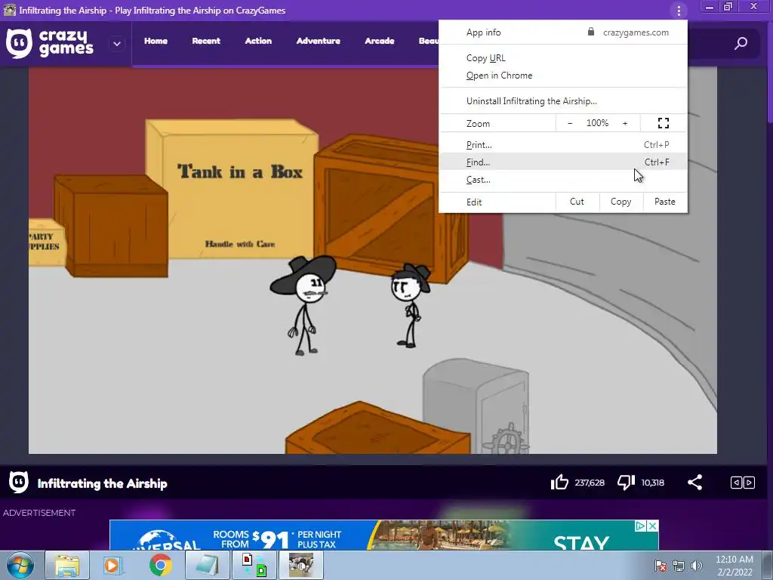The width and height of the screenshot is (773, 580).
Task: Open the Arcade category
Action: 380,41
